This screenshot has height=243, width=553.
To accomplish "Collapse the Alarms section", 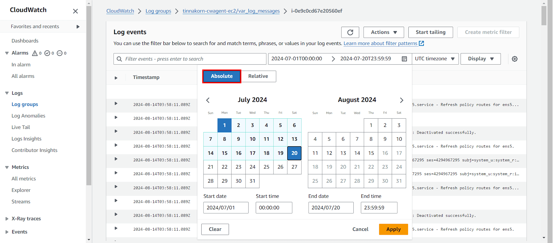I will click(7, 53).
